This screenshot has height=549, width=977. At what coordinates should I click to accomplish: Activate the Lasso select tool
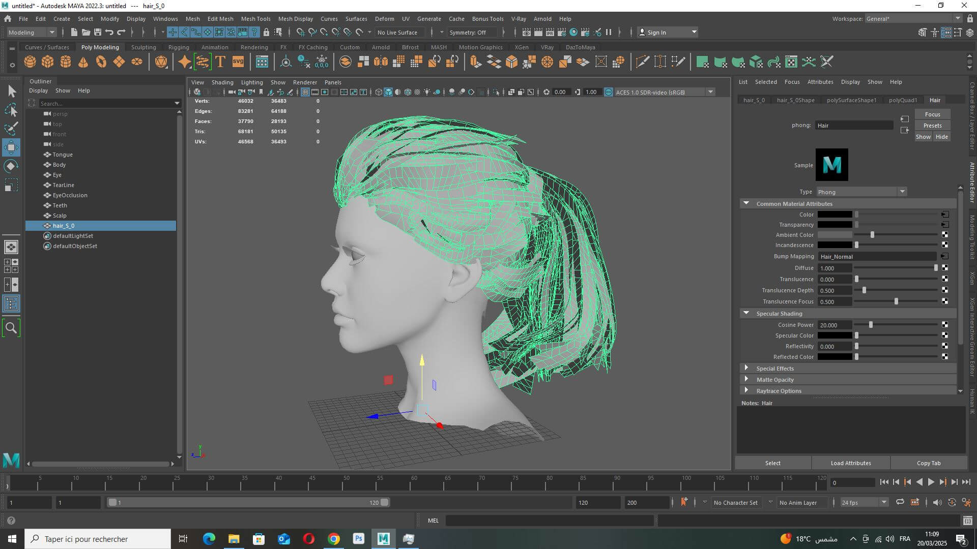[x=11, y=110]
